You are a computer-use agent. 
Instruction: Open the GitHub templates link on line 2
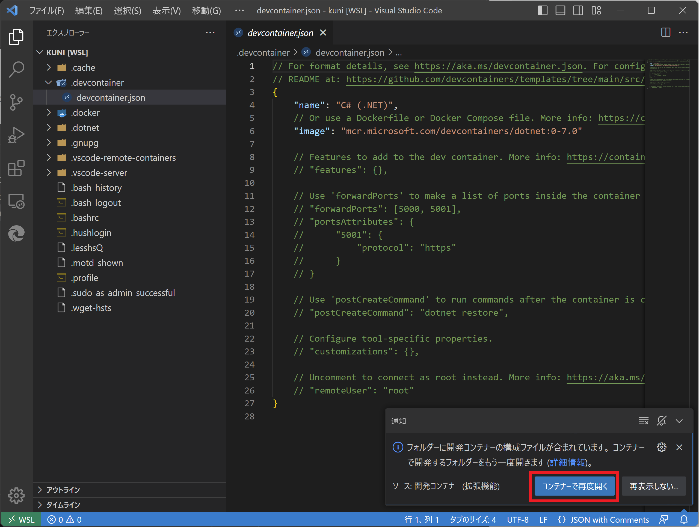[495, 79]
